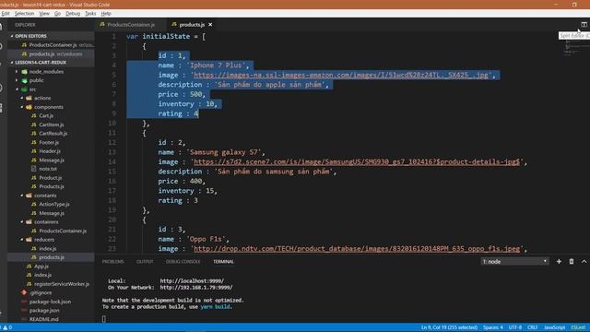Select products.js in Open Editors list
Image resolution: width=590 pixels, height=332 pixels.
point(51,53)
